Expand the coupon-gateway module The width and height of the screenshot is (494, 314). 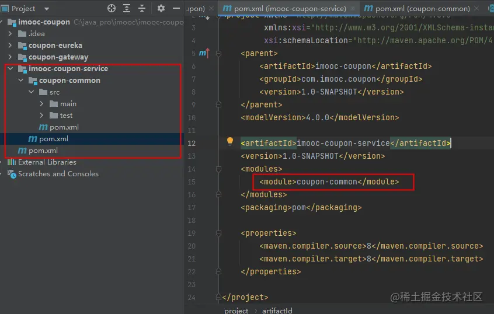pyautogui.click(x=10, y=57)
